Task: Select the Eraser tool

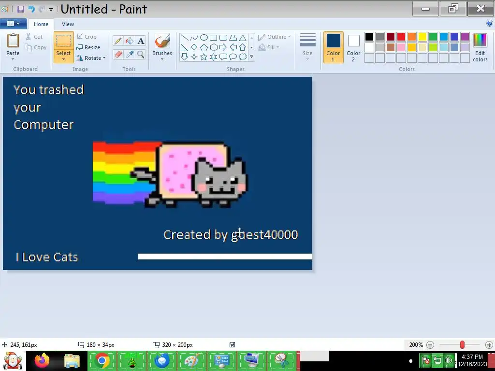Action: tap(118, 54)
